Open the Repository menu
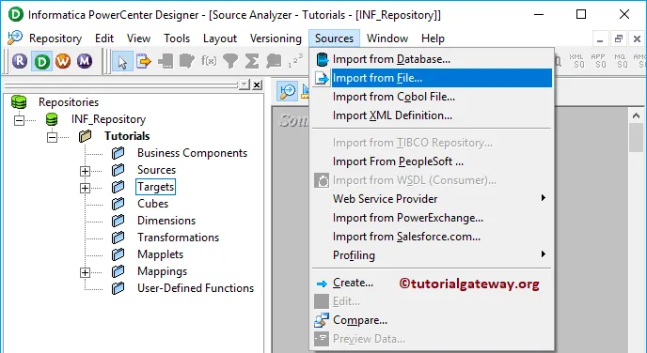The image size is (647, 353). [x=55, y=38]
